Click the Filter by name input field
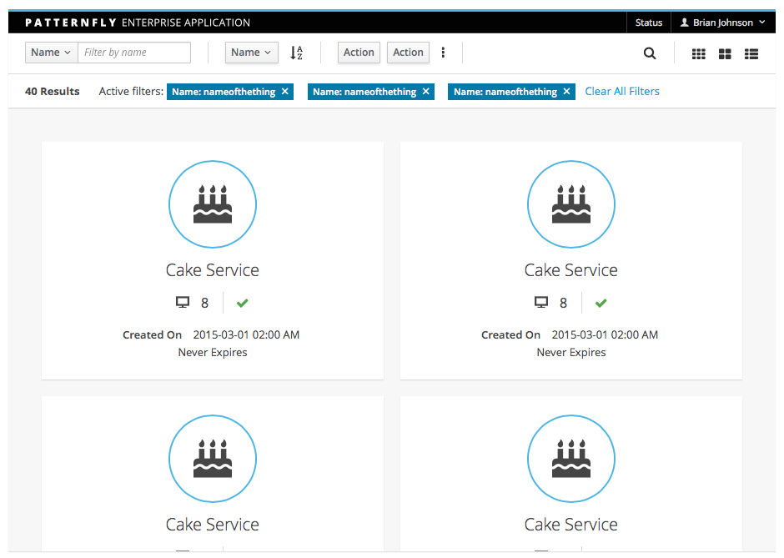 point(134,53)
